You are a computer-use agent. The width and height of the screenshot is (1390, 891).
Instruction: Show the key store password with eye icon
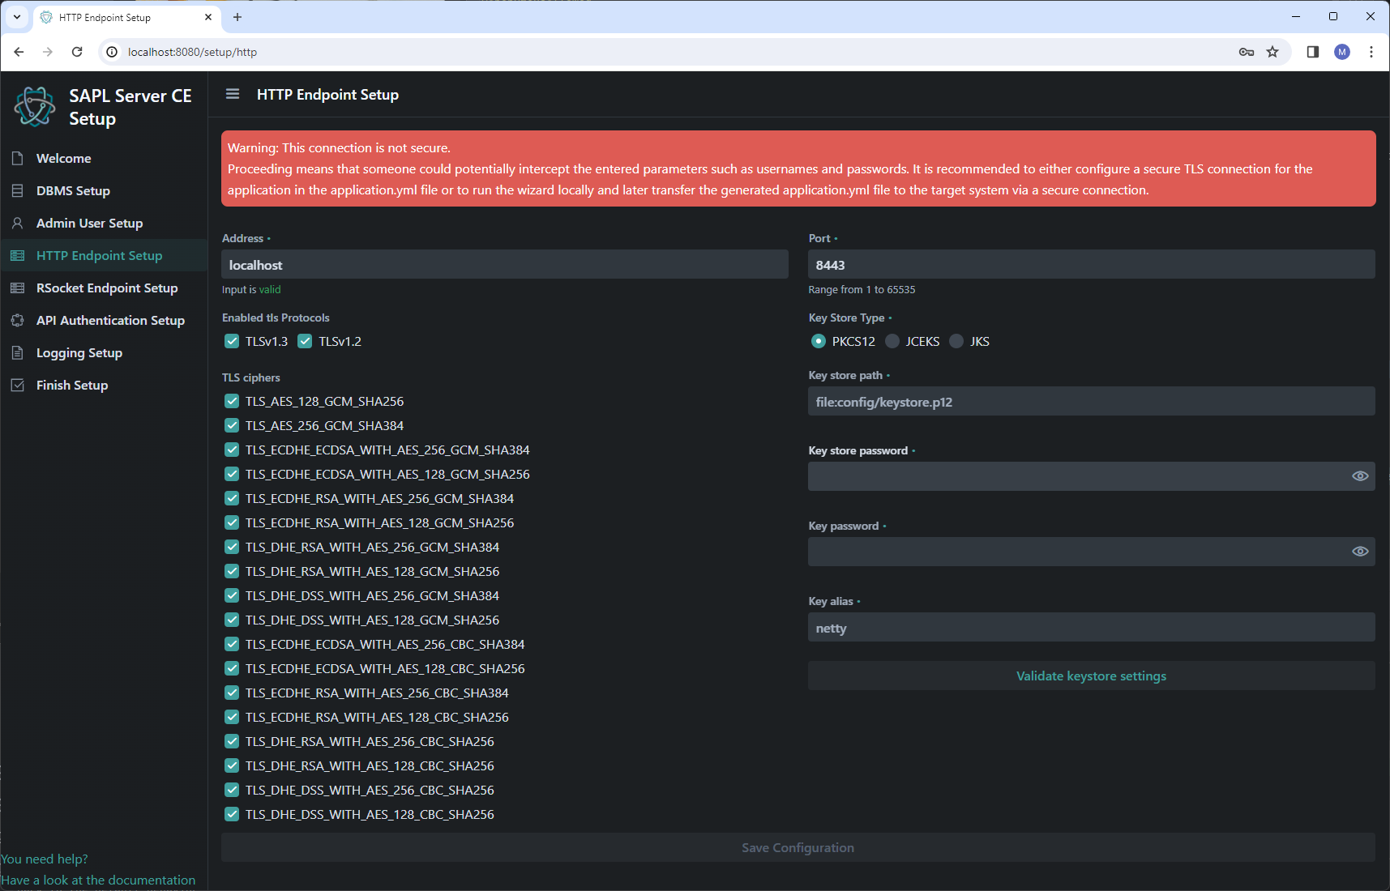point(1360,476)
